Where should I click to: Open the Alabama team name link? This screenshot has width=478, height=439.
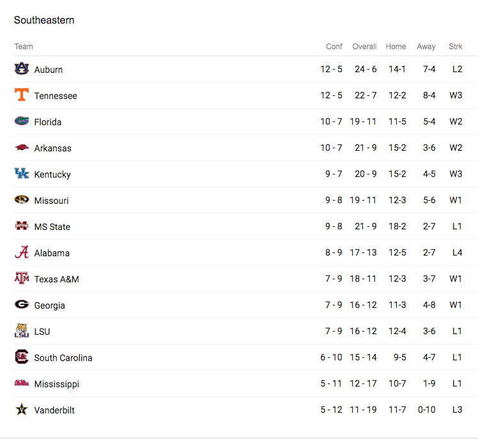[52, 253]
